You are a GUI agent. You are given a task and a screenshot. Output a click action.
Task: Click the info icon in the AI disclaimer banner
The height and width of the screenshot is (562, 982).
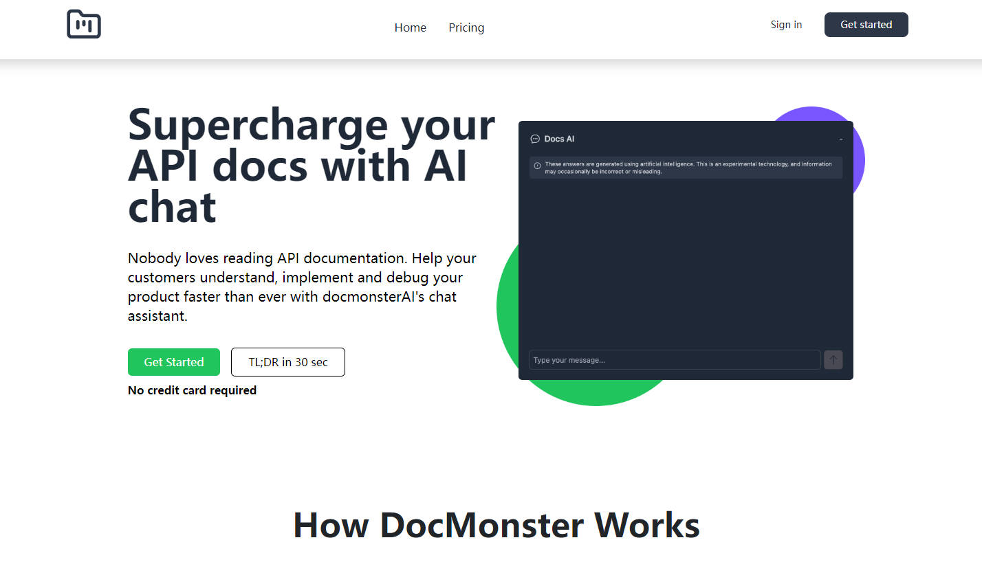click(x=537, y=165)
